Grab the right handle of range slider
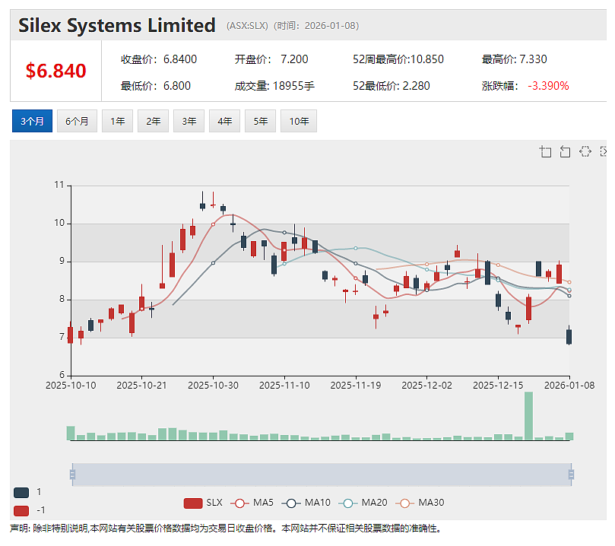The width and height of the screenshot is (615, 546). 571,475
